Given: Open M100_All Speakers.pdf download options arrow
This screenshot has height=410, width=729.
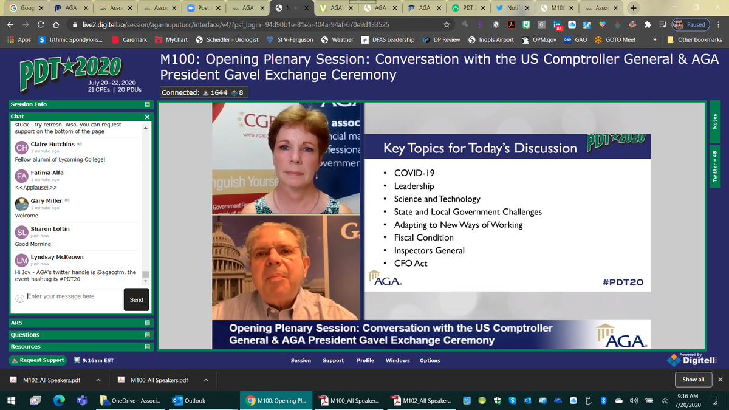Looking at the screenshot, I should click(x=206, y=381).
